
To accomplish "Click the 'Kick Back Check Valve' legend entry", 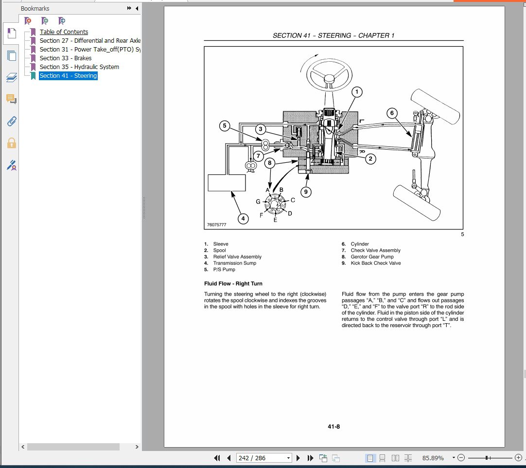I will [376, 263].
